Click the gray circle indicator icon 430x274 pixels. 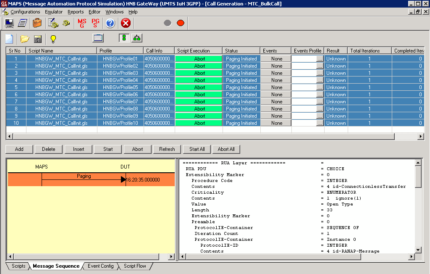click(168, 23)
